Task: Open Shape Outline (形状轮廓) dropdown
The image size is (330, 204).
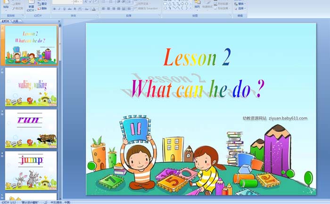Action: (222, 4)
